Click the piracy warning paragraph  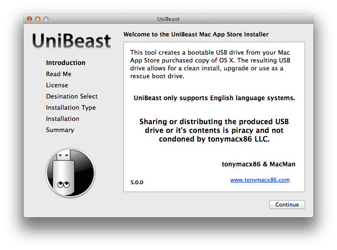214,130
